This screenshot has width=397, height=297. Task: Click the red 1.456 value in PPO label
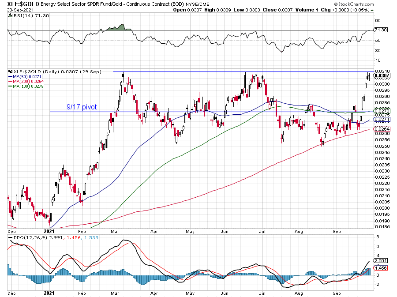coord(73,238)
